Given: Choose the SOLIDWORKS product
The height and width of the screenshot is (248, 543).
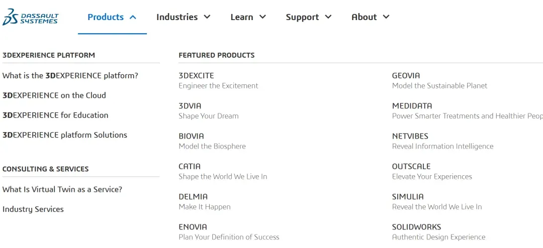Looking at the screenshot, I should [x=417, y=227].
